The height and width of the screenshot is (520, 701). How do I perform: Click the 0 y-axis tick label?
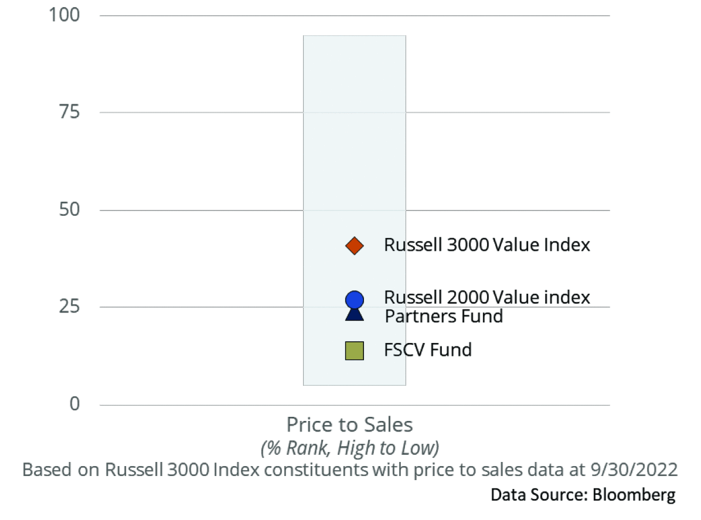point(74,405)
